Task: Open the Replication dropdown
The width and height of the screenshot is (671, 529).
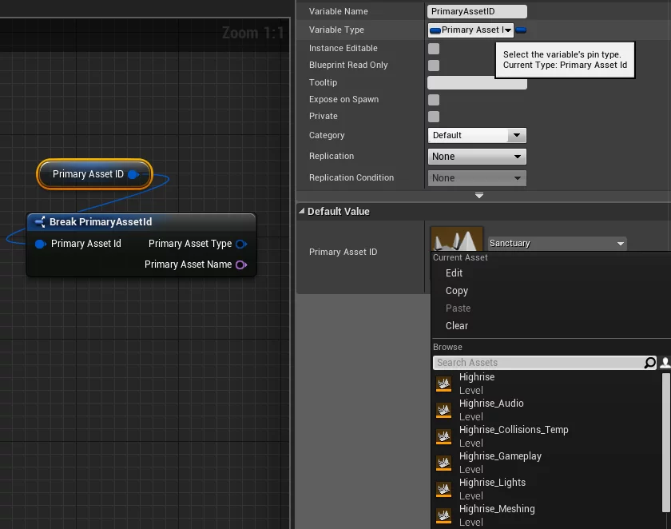Action: (x=477, y=157)
